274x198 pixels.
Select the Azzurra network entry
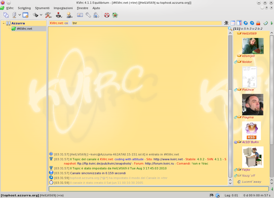coord(18,23)
